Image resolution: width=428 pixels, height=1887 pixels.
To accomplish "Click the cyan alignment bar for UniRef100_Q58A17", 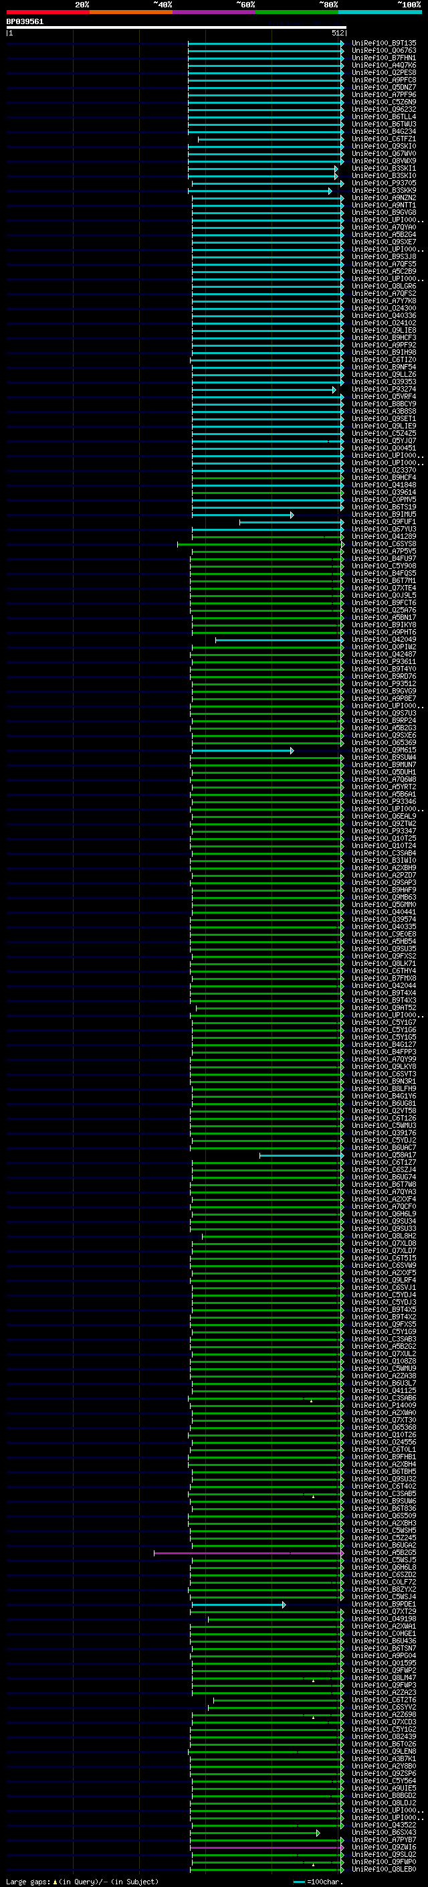I will [302, 1156].
